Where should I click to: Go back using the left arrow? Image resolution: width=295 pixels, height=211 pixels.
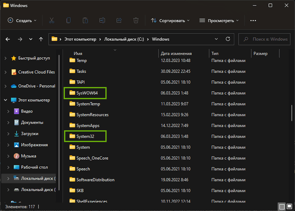click(x=8, y=39)
